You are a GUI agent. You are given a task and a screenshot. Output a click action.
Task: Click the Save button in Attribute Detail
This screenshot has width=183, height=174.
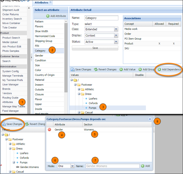pyautogui.click(x=95, y=48)
